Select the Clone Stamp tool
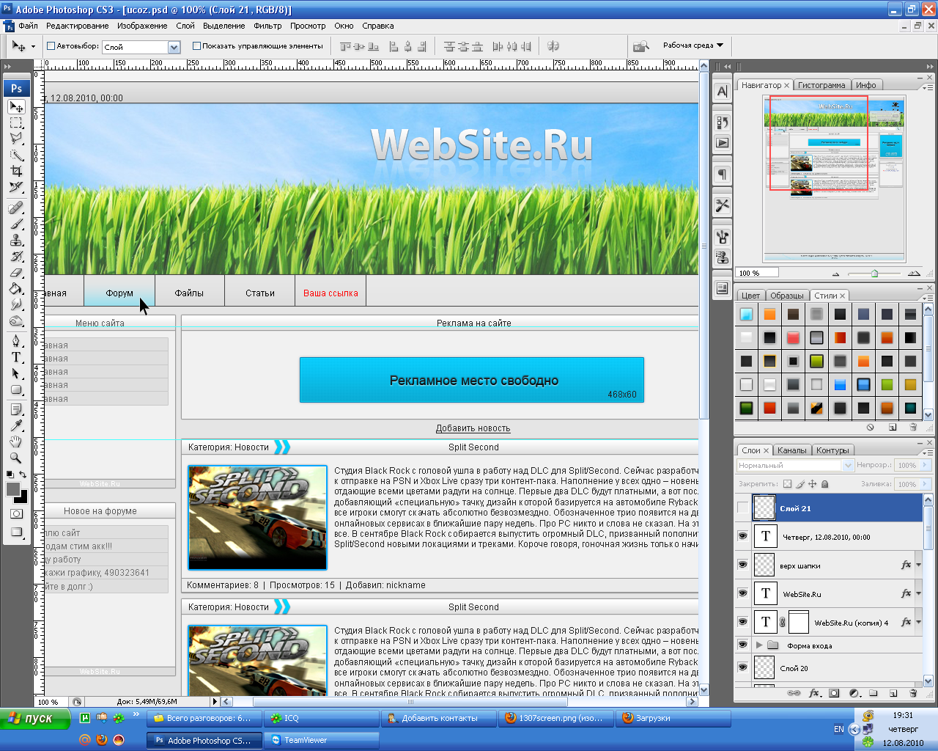Image resolution: width=938 pixels, height=751 pixels. pos(16,241)
